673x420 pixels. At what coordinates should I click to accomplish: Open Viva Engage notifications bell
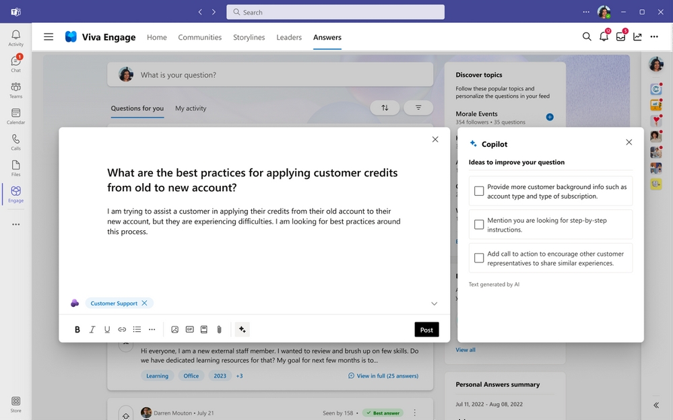click(x=604, y=36)
